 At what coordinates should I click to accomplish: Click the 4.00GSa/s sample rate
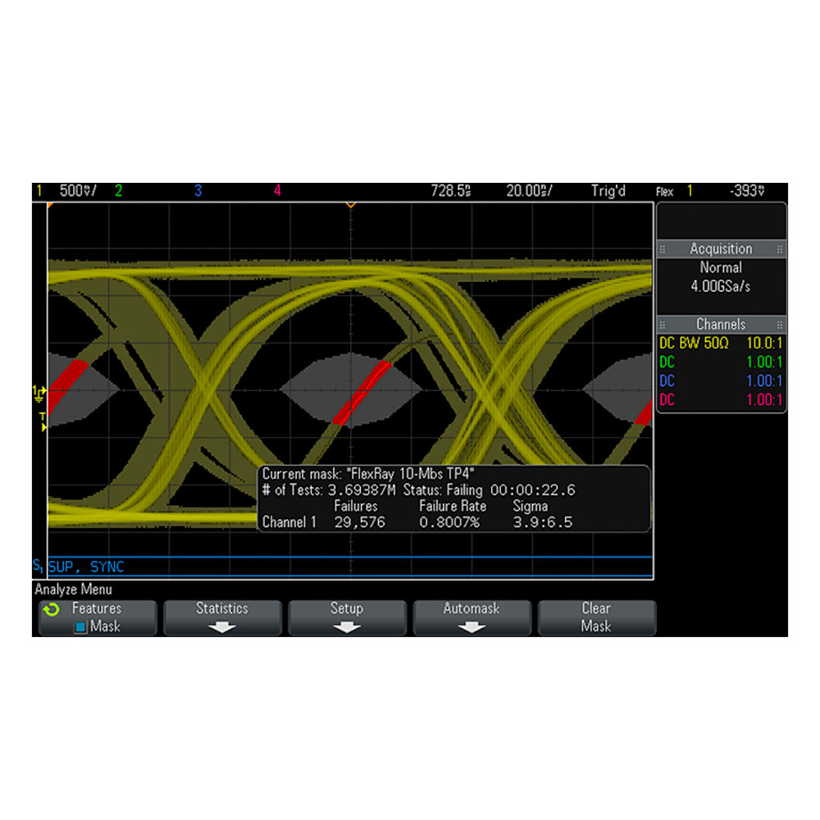pos(721,286)
